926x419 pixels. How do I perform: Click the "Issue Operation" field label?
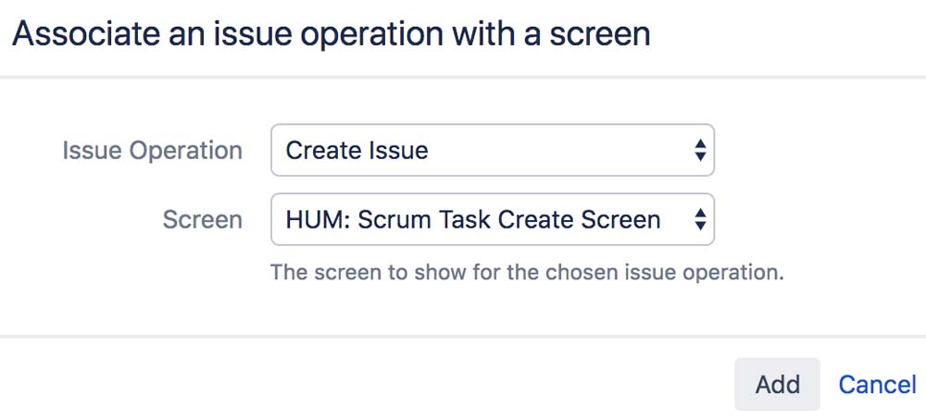(152, 150)
